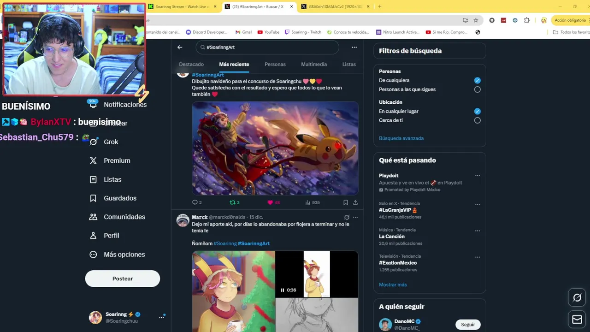Viewport: 590px width, 332px height.
Task: Select "Personas a las que sigues" radio option
Action: tap(477, 89)
